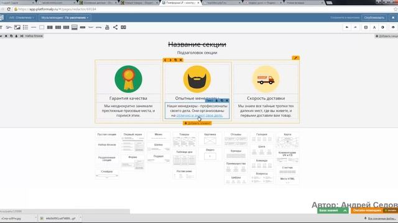Select the Подзаголовок секции subtitle
Viewport: 398px width, 223px height.
pyautogui.click(x=197, y=53)
